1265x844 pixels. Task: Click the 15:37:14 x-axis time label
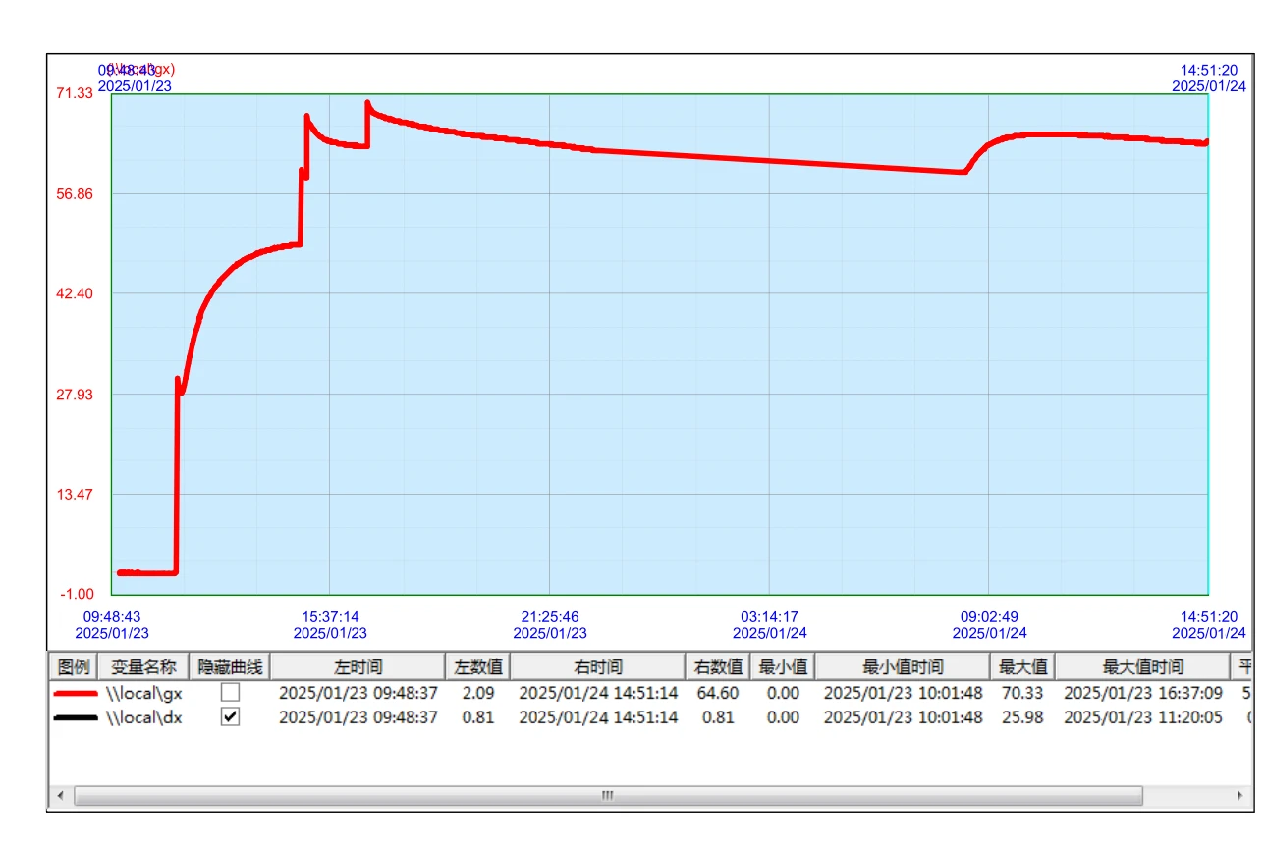click(x=331, y=617)
